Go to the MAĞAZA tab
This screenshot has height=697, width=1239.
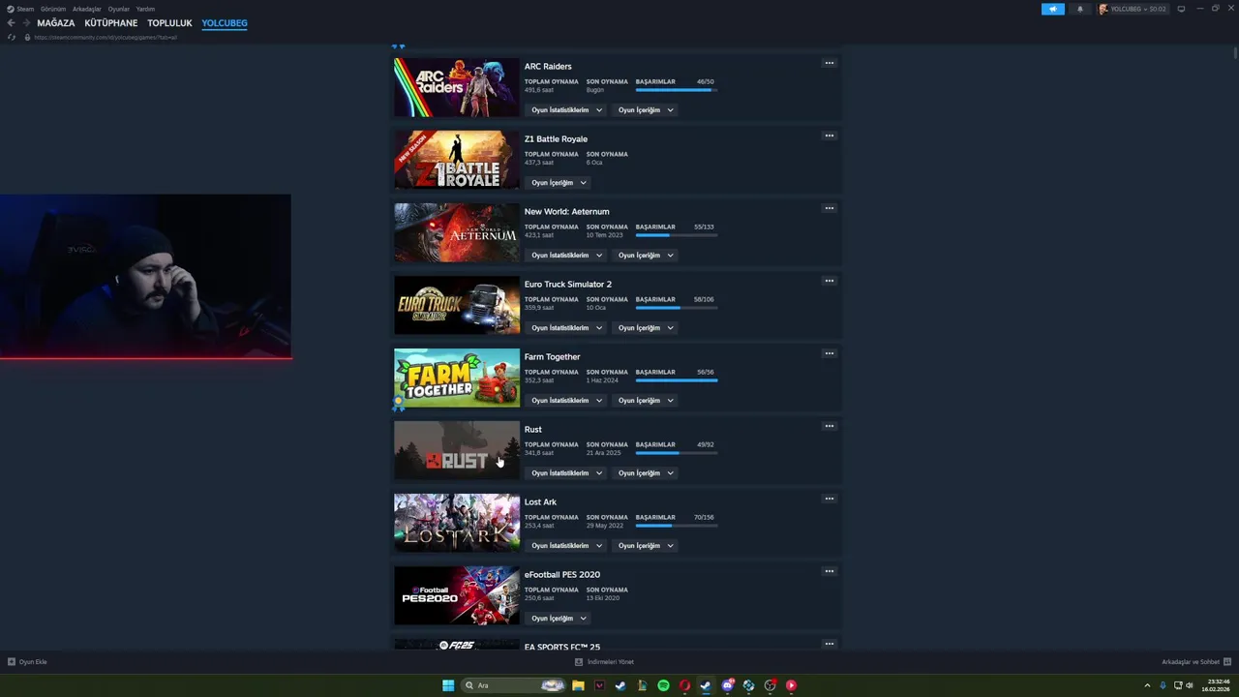pos(56,23)
